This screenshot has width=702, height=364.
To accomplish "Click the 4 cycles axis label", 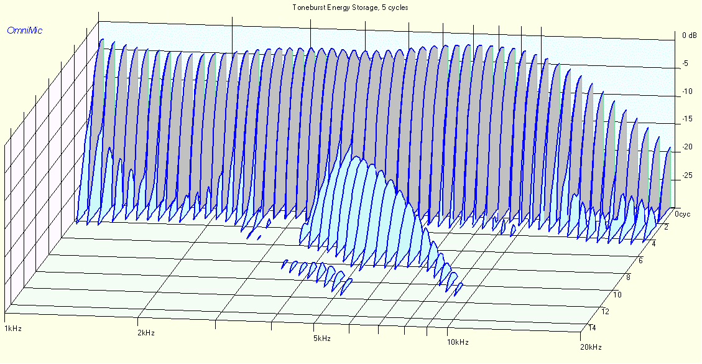I will pos(654,244).
